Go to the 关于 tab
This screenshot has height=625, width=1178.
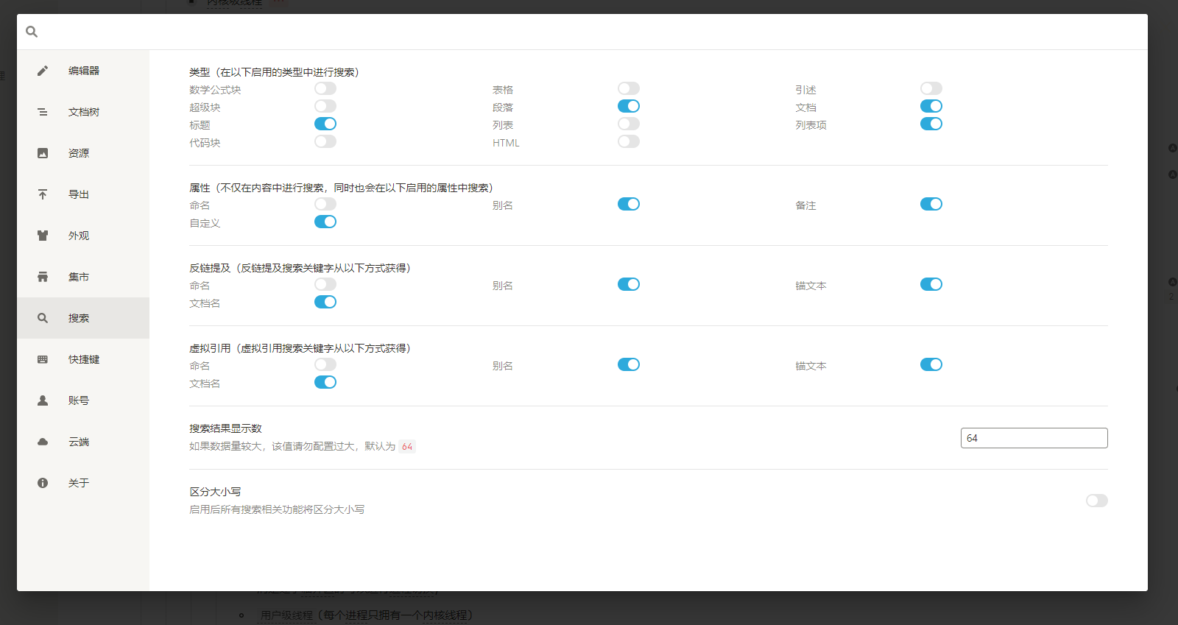(83, 483)
